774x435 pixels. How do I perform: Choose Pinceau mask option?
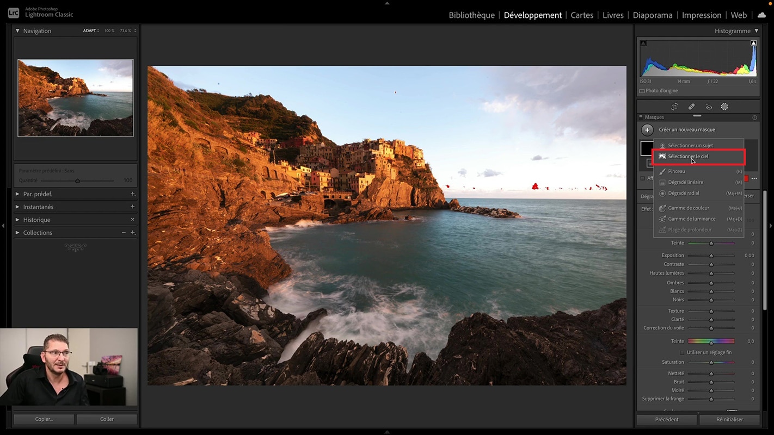699,171
